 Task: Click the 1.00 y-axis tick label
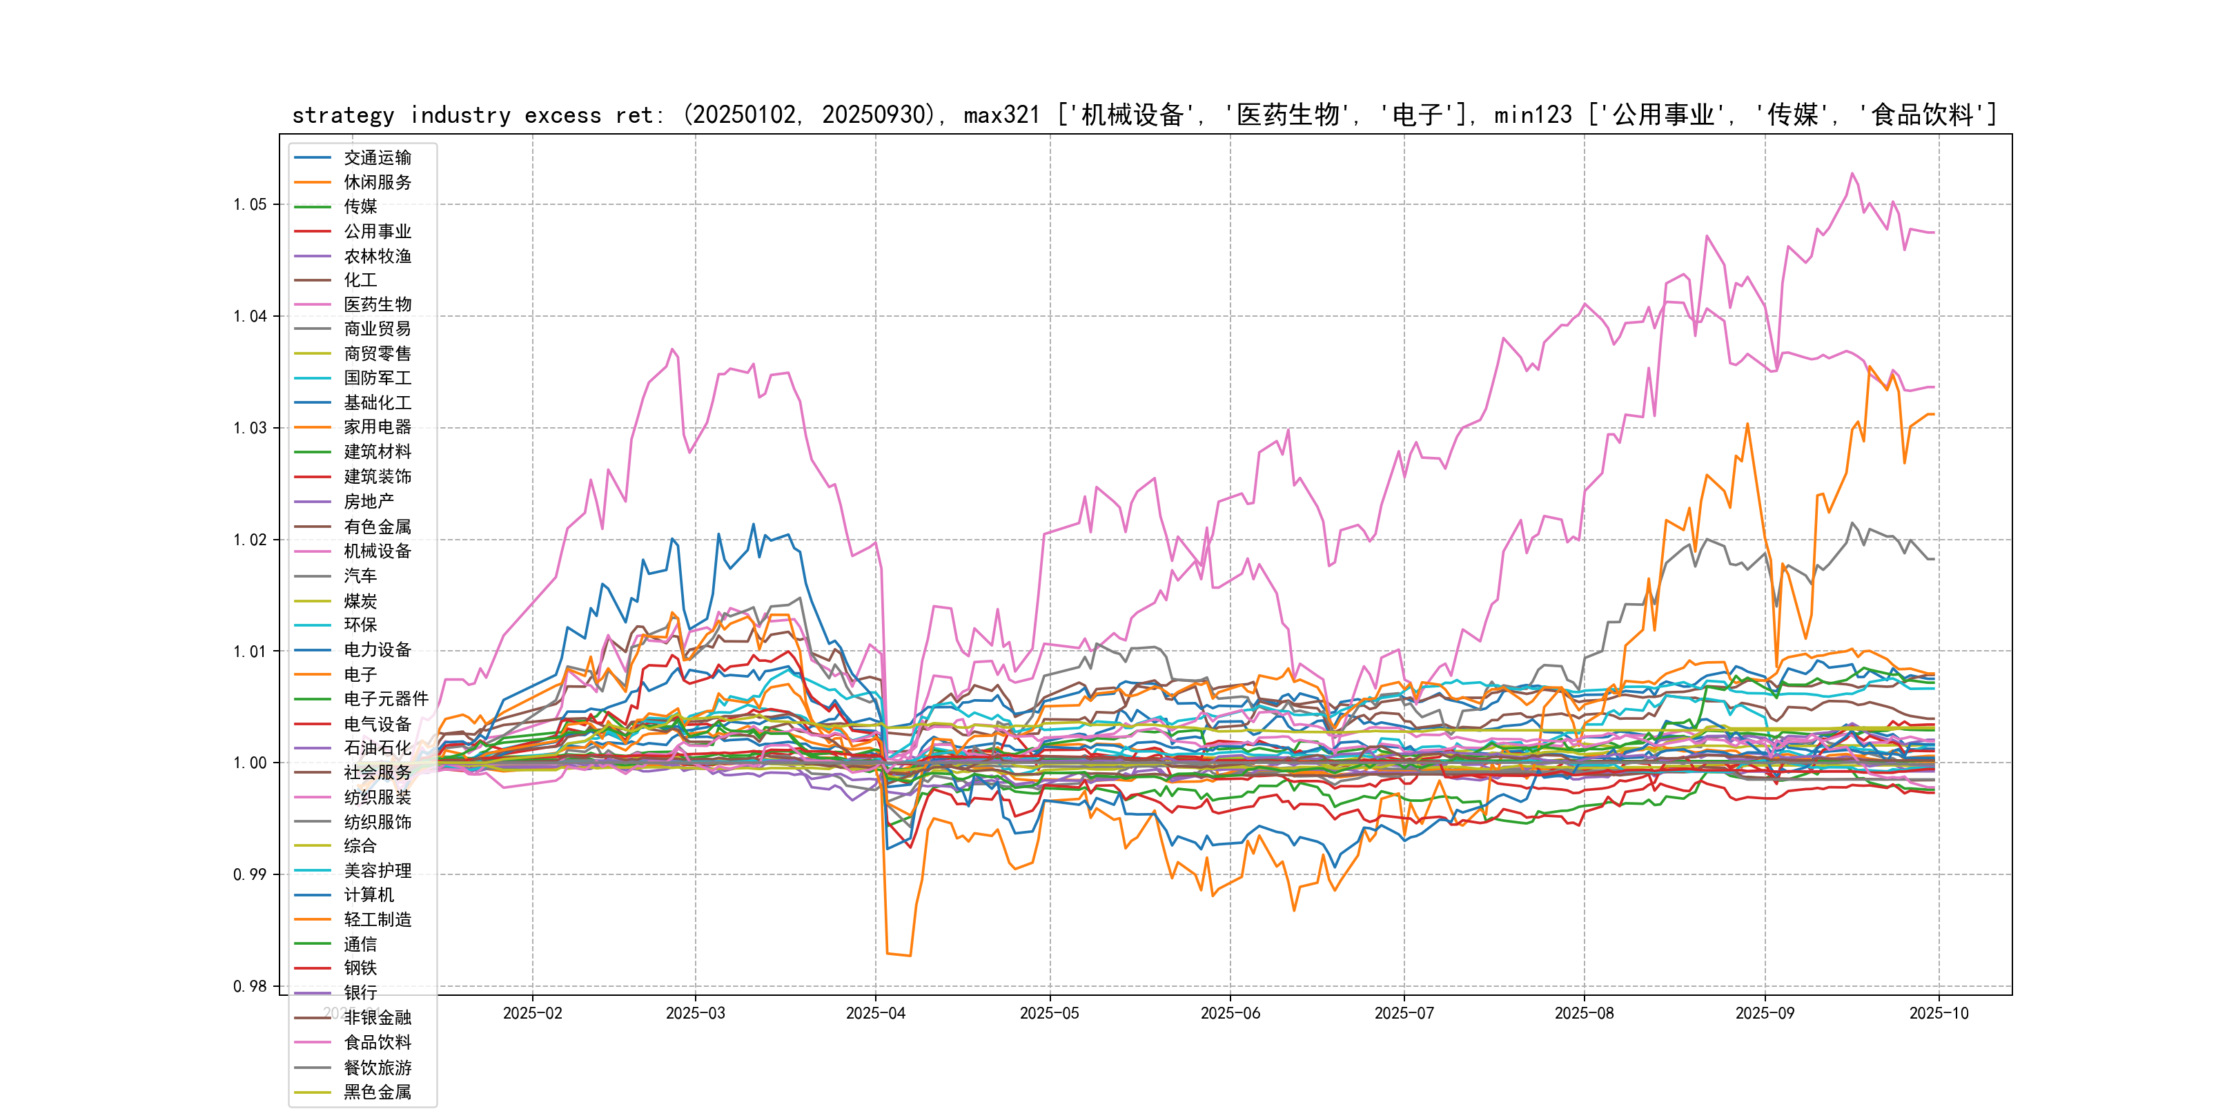(250, 763)
